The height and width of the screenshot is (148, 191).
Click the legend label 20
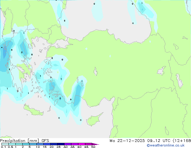(x=52, y=147)
